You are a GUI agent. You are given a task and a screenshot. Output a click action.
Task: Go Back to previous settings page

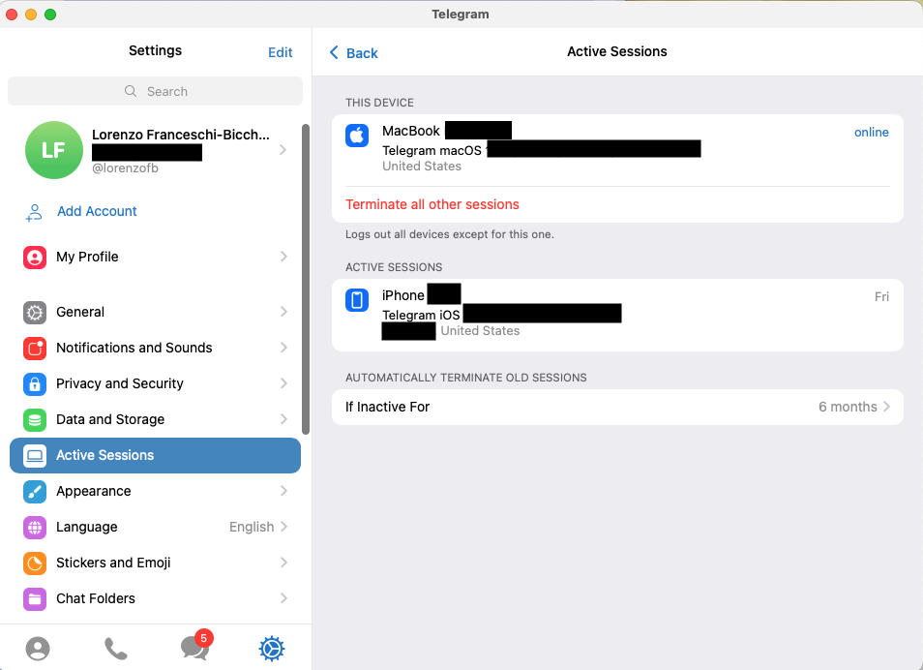point(352,52)
